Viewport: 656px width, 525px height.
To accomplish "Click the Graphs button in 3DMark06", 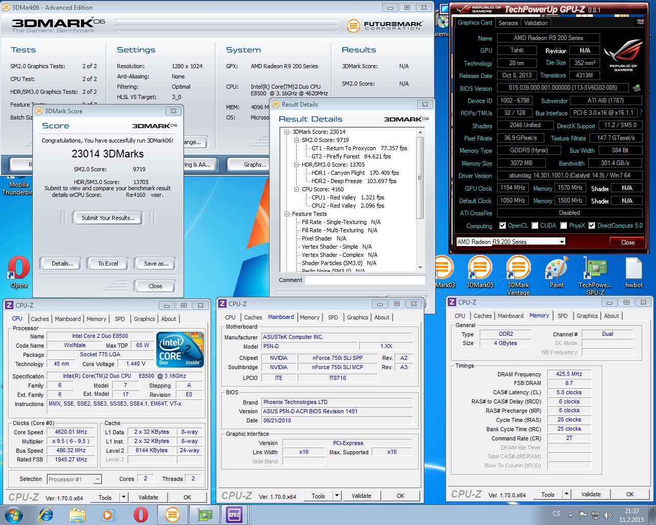I will [255, 165].
